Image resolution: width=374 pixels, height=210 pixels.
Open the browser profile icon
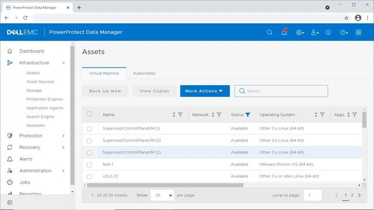coord(358,17)
